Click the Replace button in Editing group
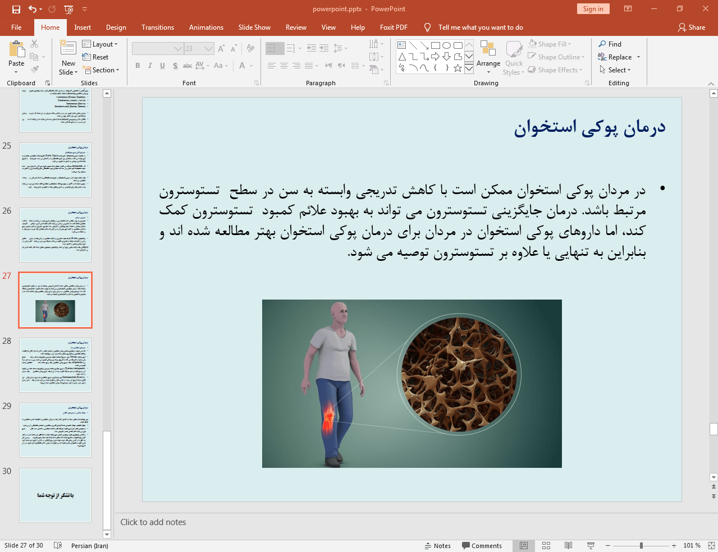 619,57
